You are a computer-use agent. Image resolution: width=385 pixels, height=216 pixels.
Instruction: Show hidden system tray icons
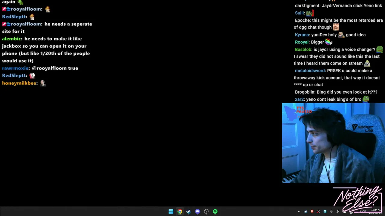pos(299,211)
